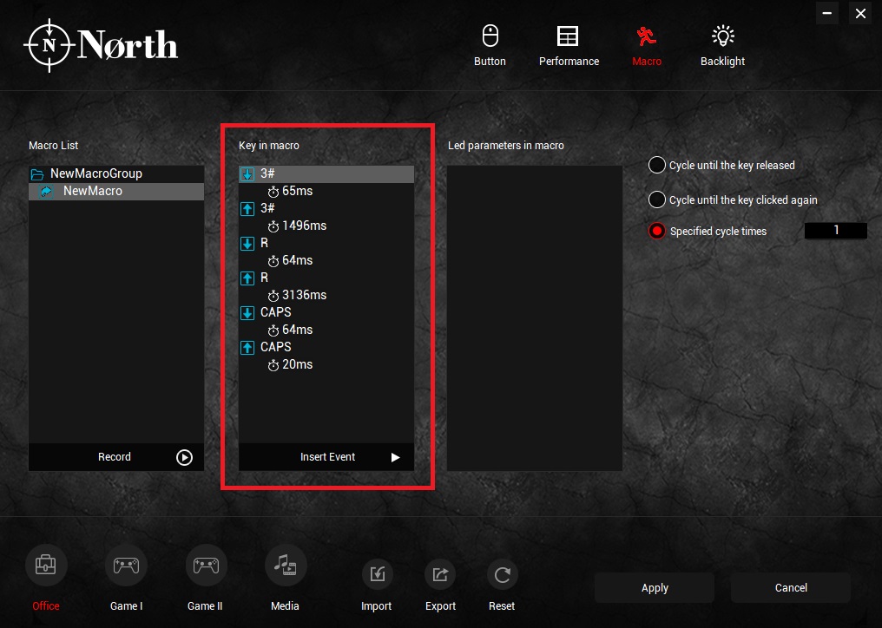Apply the macro settings
This screenshot has height=628, width=882.
(655, 588)
